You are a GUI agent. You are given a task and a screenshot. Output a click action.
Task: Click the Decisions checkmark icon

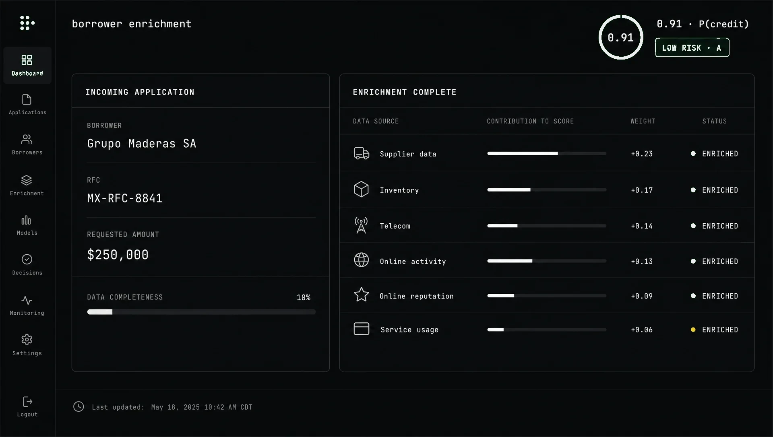click(x=27, y=259)
